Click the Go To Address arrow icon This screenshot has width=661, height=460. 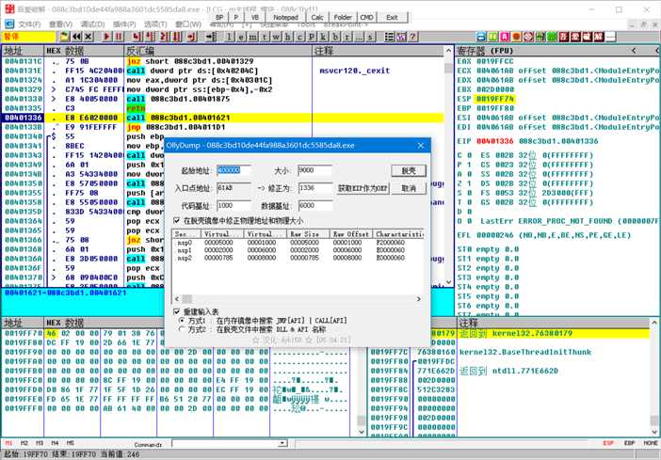[x=211, y=37]
